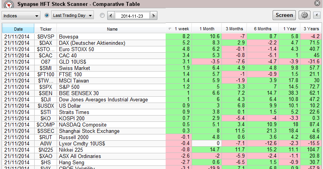
Task: Select the custom date radio button
Action: [102, 16]
